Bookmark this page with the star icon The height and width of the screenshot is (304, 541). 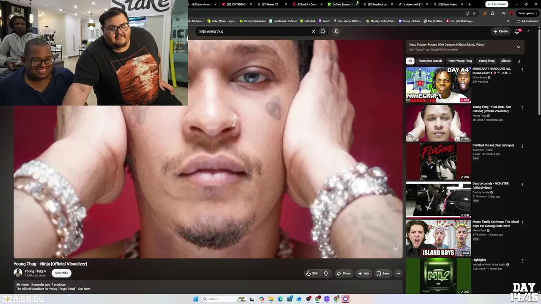coord(474,13)
